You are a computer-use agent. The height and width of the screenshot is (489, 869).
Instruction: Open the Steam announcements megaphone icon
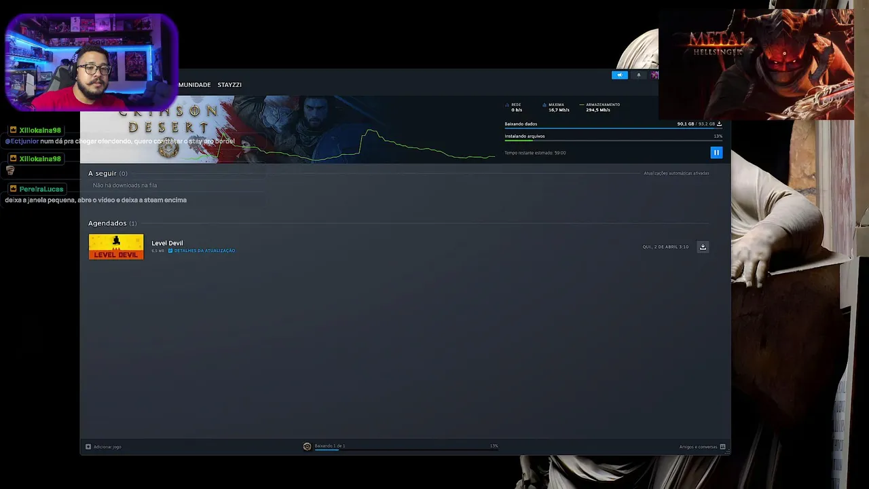click(x=620, y=75)
